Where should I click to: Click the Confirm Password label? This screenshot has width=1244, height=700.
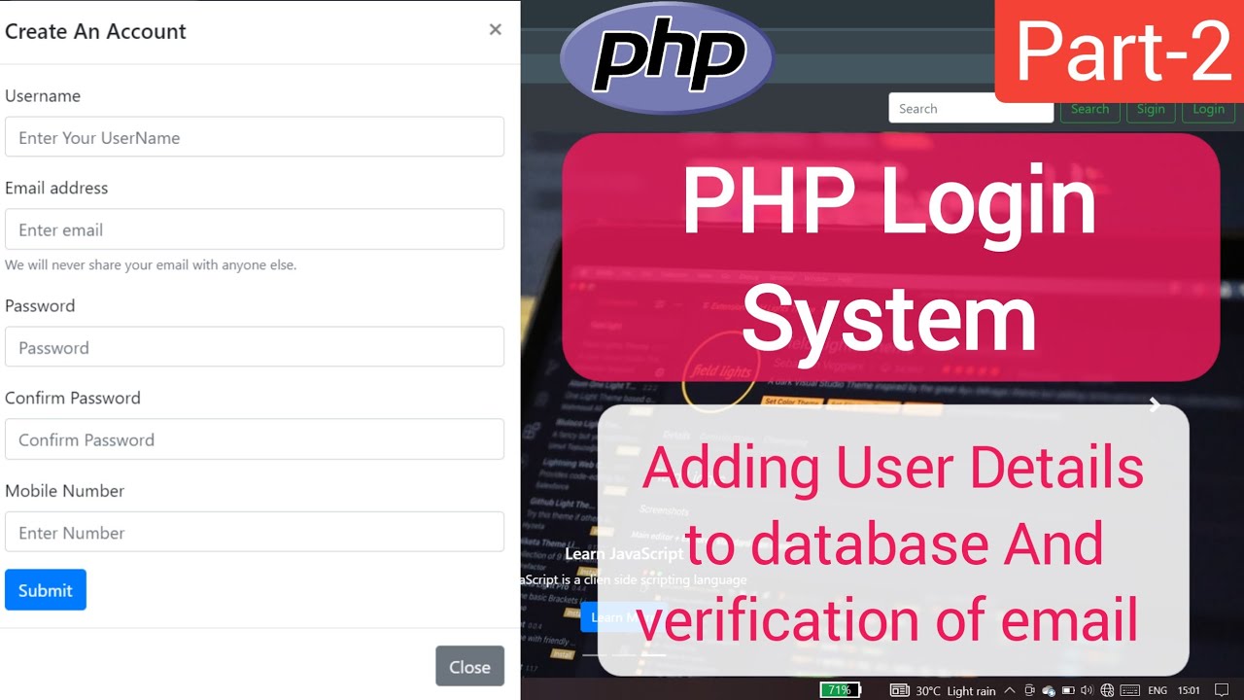click(x=73, y=398)
